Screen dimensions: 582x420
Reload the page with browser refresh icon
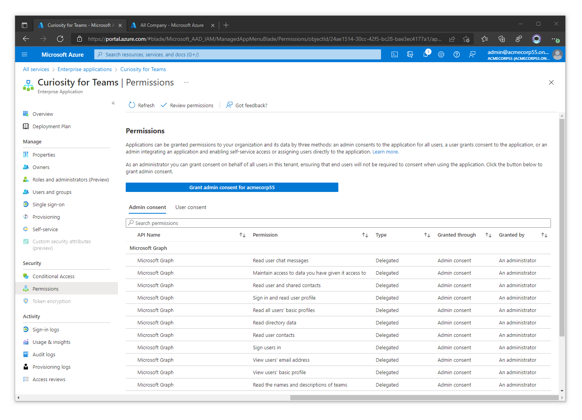(x=60, y=39)
